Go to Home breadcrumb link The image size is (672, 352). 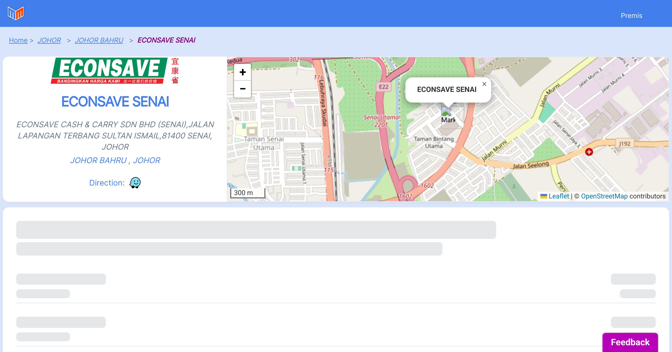[x=18, y=40]
